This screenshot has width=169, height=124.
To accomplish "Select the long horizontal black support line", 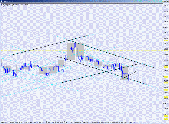I will pyautogui.click(x=109, y=83).
